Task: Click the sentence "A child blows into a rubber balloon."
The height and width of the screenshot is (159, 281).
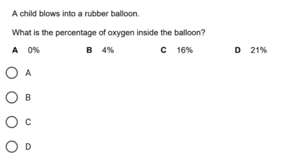Action: pos(76,14)
